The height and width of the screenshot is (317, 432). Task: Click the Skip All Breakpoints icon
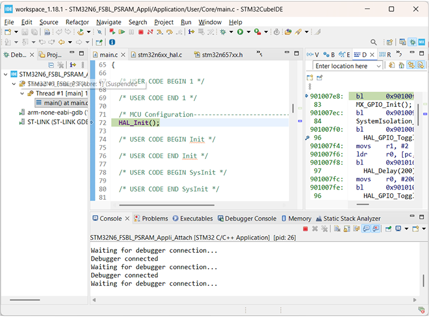[99, 32]
